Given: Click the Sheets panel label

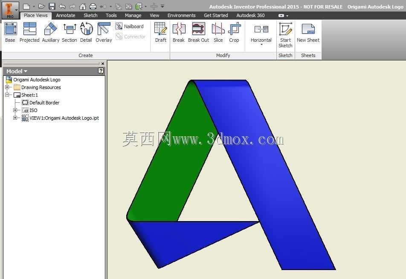Looking at the screenshot, I should tap(308, 55).
